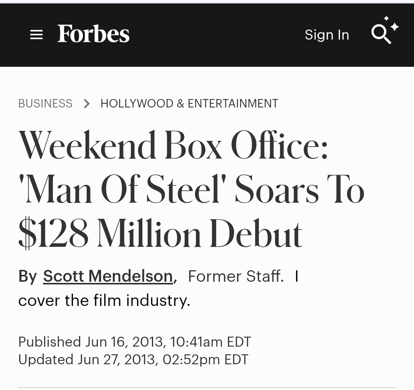Screen dimensions: 414x390
Task: Click the Updated Jun 27, 2013 timestamp
Action: pos(133,359)
